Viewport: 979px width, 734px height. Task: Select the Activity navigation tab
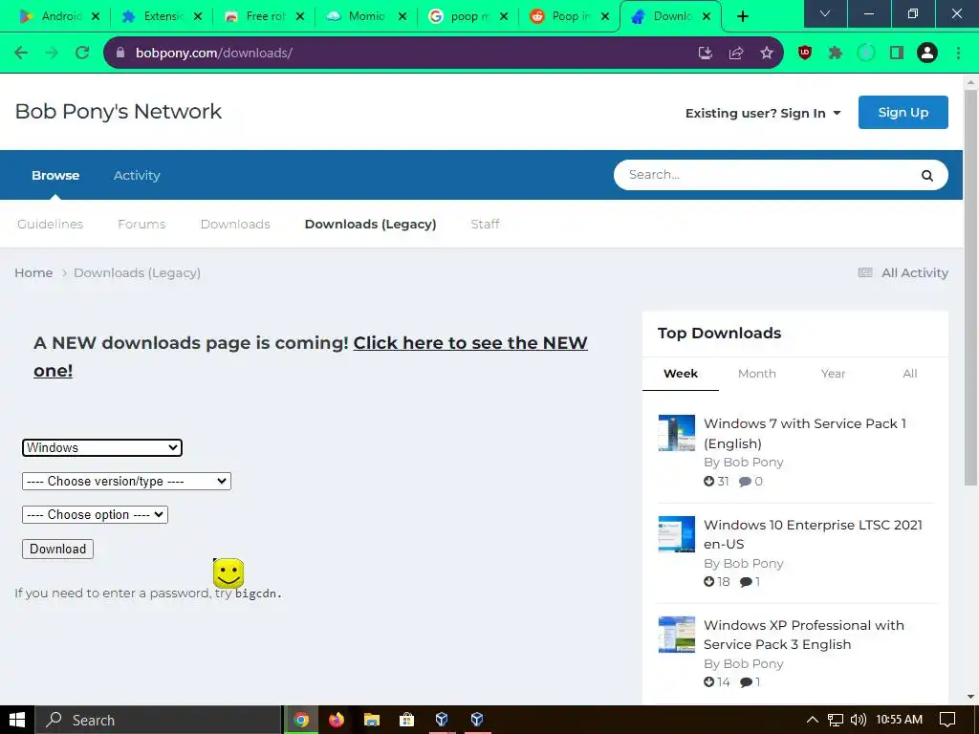[x=137, y=176]
